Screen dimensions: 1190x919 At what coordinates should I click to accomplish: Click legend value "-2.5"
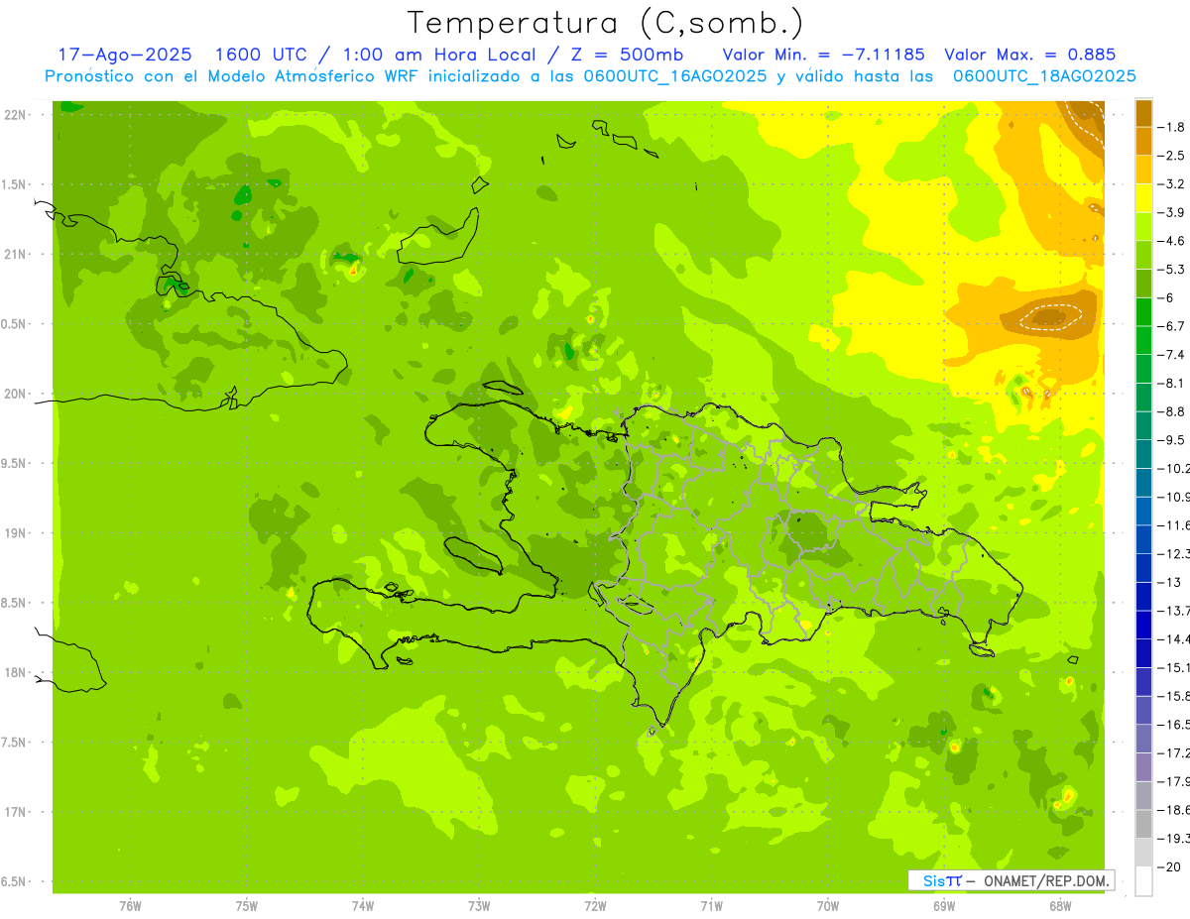coord(1171,156)
